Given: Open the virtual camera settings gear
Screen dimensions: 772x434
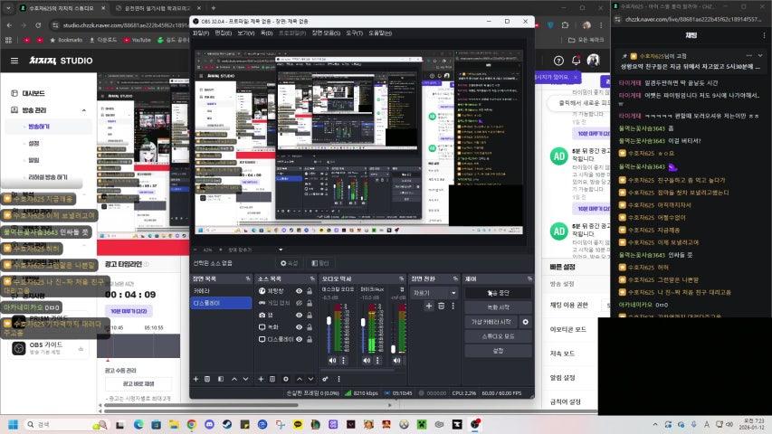Looking at the screenshot, I should [x=526, y=322].
